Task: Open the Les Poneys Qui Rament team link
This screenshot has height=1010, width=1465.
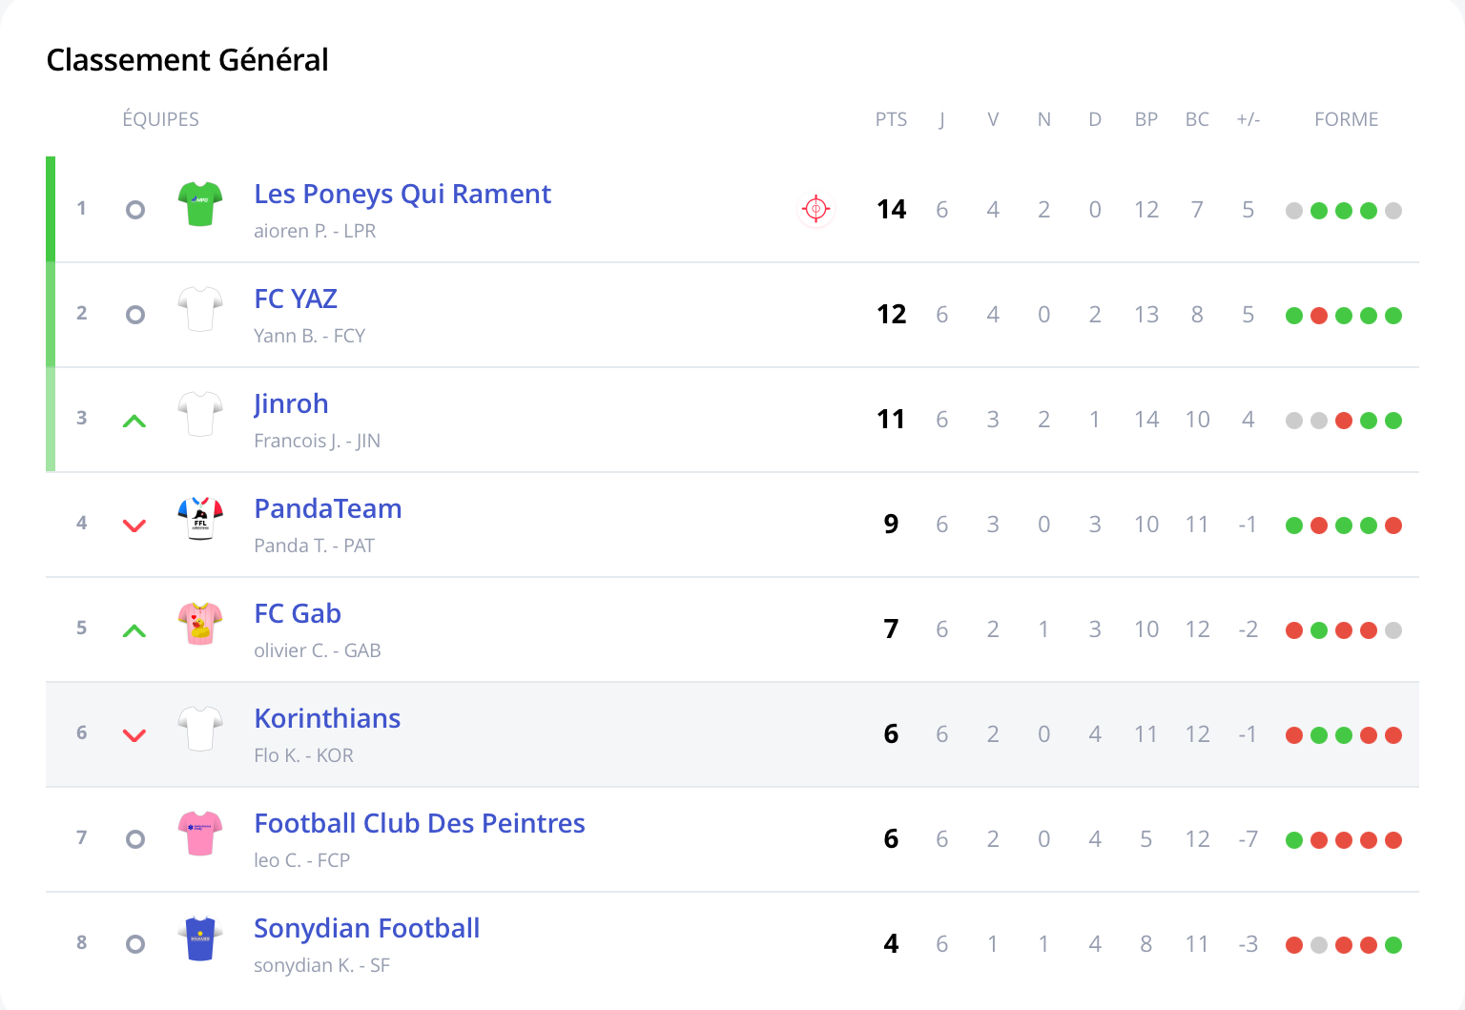Action: point(402,194)
